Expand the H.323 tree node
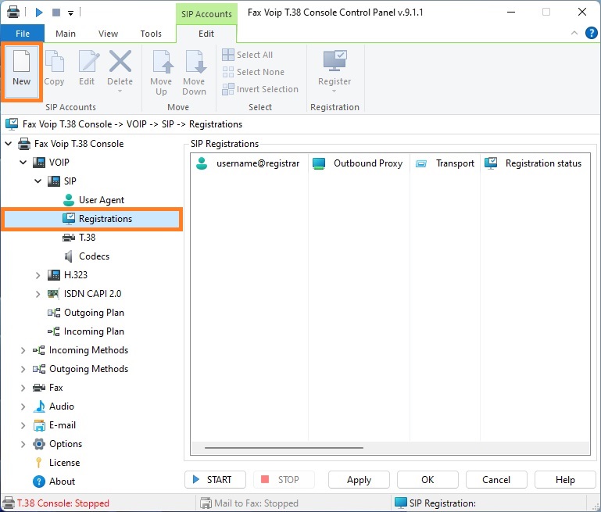Viewport: 601px width, 512px height. coord(38,275)
